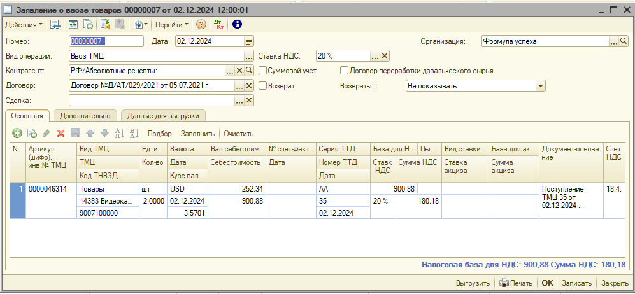The width and height of the screenshot is (635, 294).
Task: Click magnifier icon beside Контрагент field
Action: tap(249, 71)
